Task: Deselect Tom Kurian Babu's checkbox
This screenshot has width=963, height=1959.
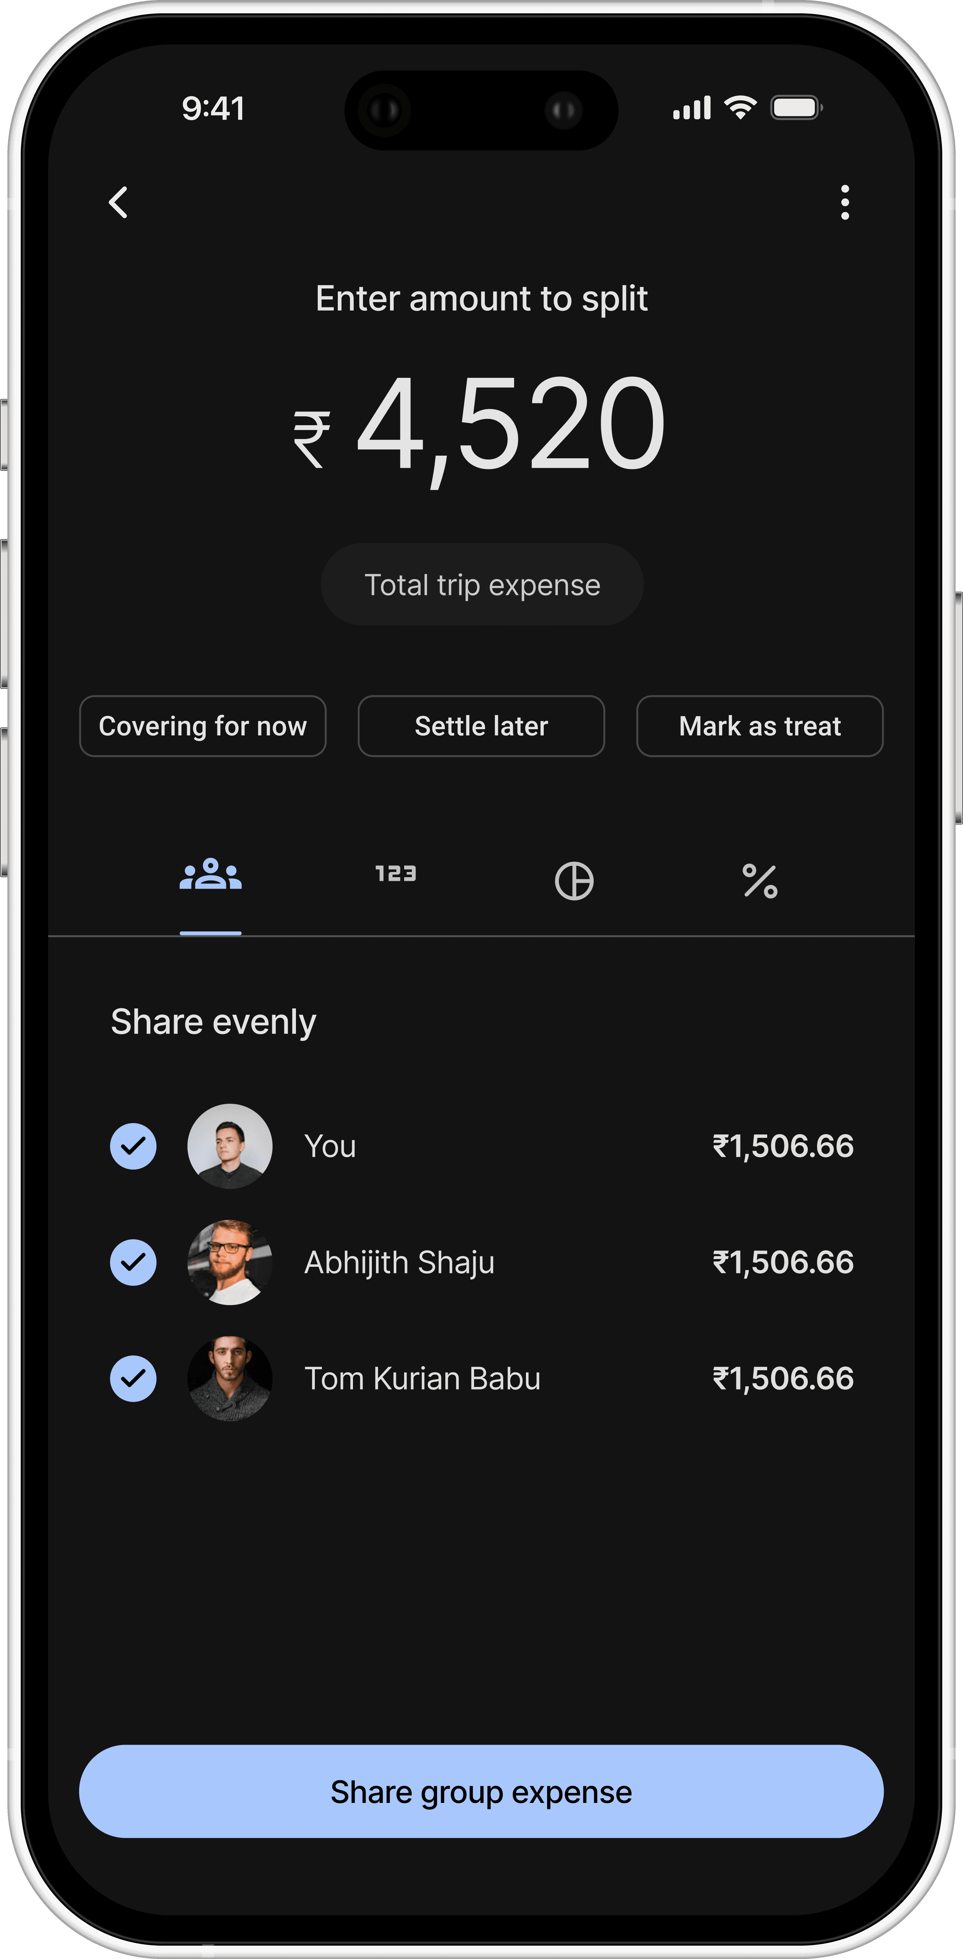Action: (x=134, y=1379)
